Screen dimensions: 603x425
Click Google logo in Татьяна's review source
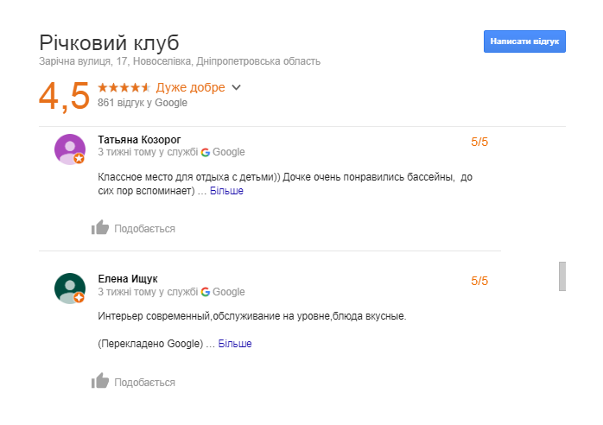[x=206, y=152]
